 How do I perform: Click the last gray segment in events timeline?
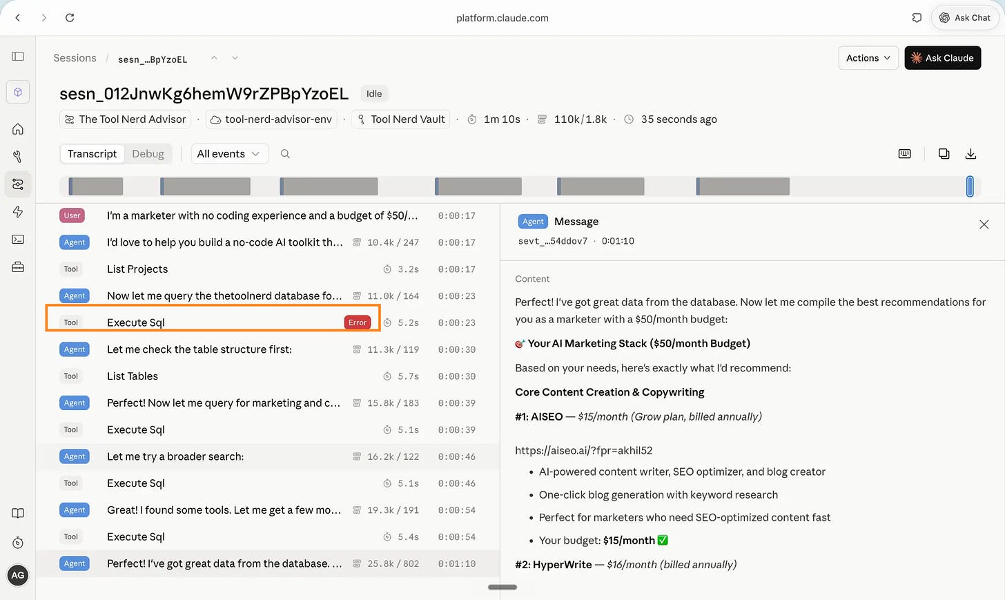click(743, 186)
